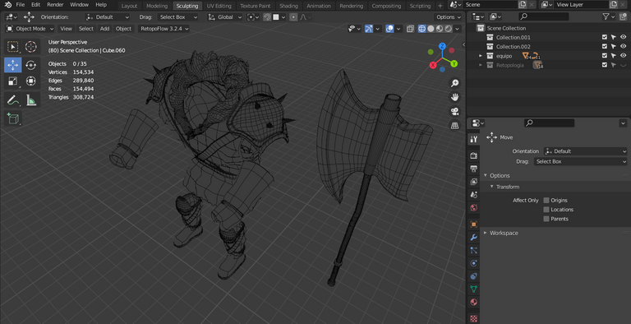This screenshot has width=631, height=324.
Task: Toggle X-ray mode in viewport header
Action: [x=410, y=29]
